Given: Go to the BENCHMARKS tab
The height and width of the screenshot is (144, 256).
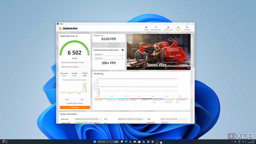Looking at the screenshot, I should coord(156,28).
